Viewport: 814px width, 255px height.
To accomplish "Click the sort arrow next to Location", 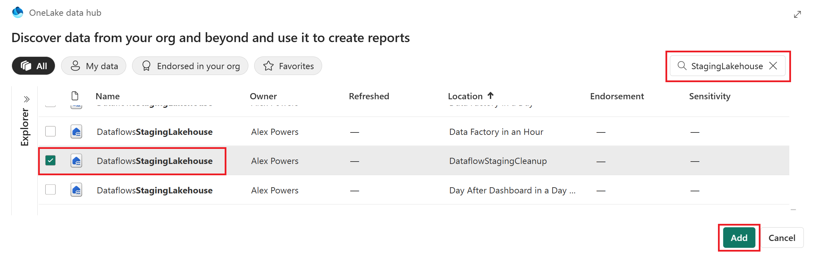I will coord(491,95).
